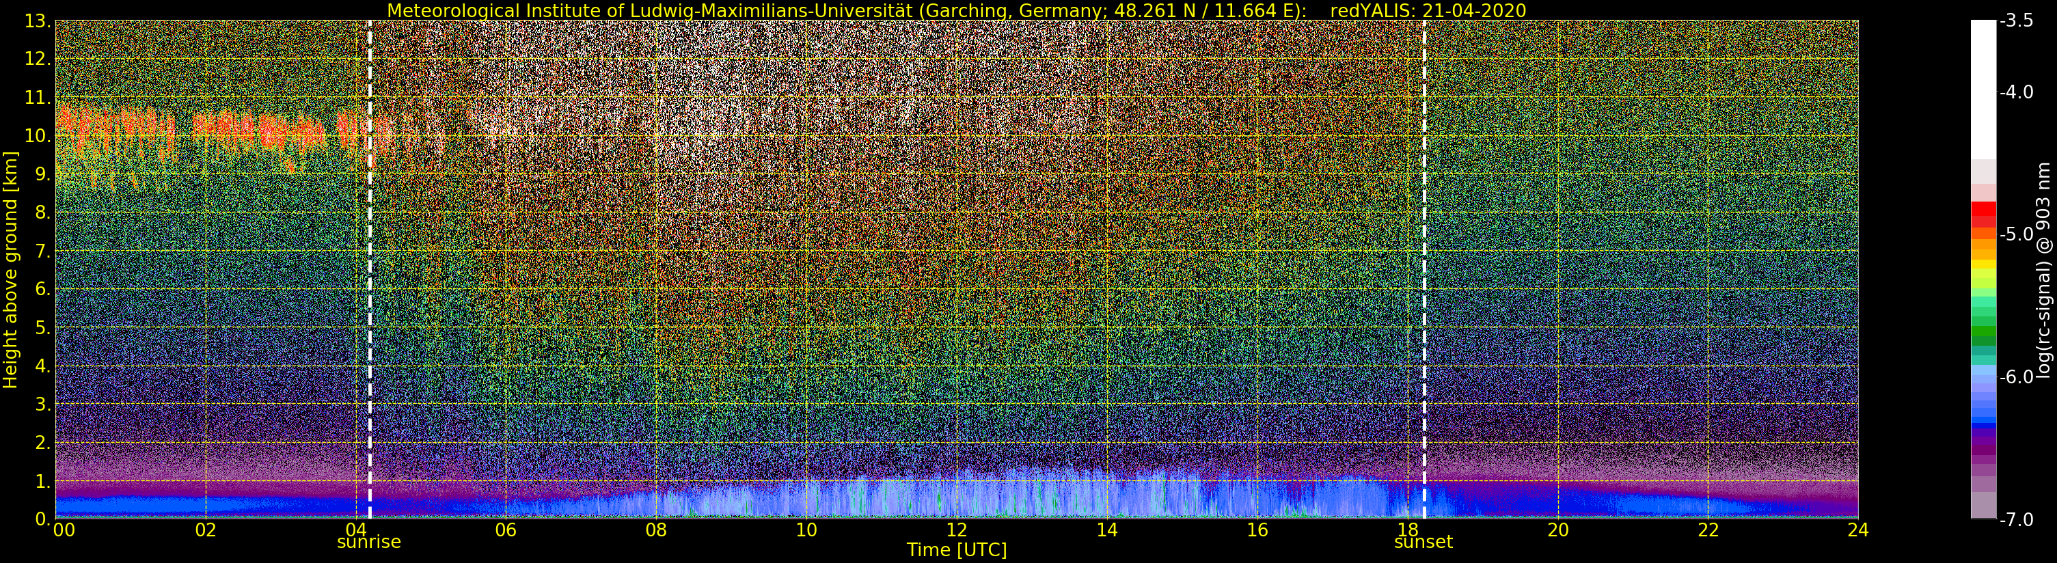Click the '9.' height tick label
Viewport: 2057px width, 563px height.
pyautogui.click(x=42, y=174)
